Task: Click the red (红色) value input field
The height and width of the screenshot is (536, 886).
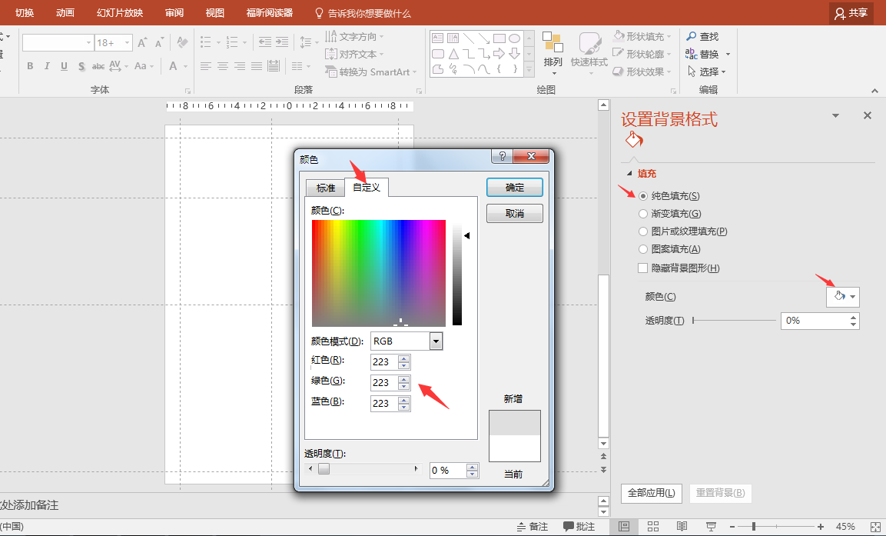Action: point(383,362)
